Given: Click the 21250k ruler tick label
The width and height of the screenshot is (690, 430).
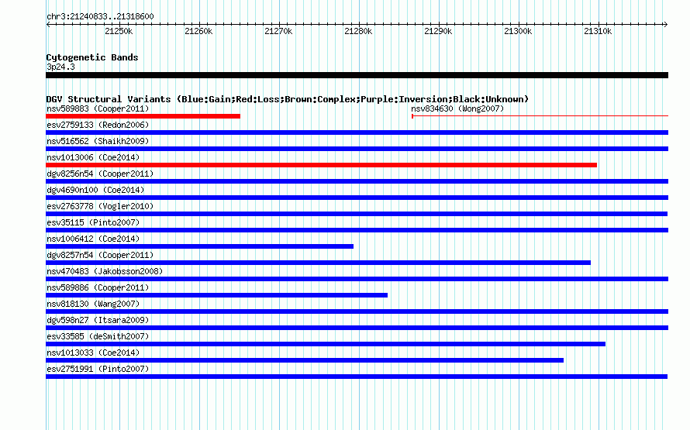Looking at the screenshot, I should pyautogui.click(x=119, y=31).
